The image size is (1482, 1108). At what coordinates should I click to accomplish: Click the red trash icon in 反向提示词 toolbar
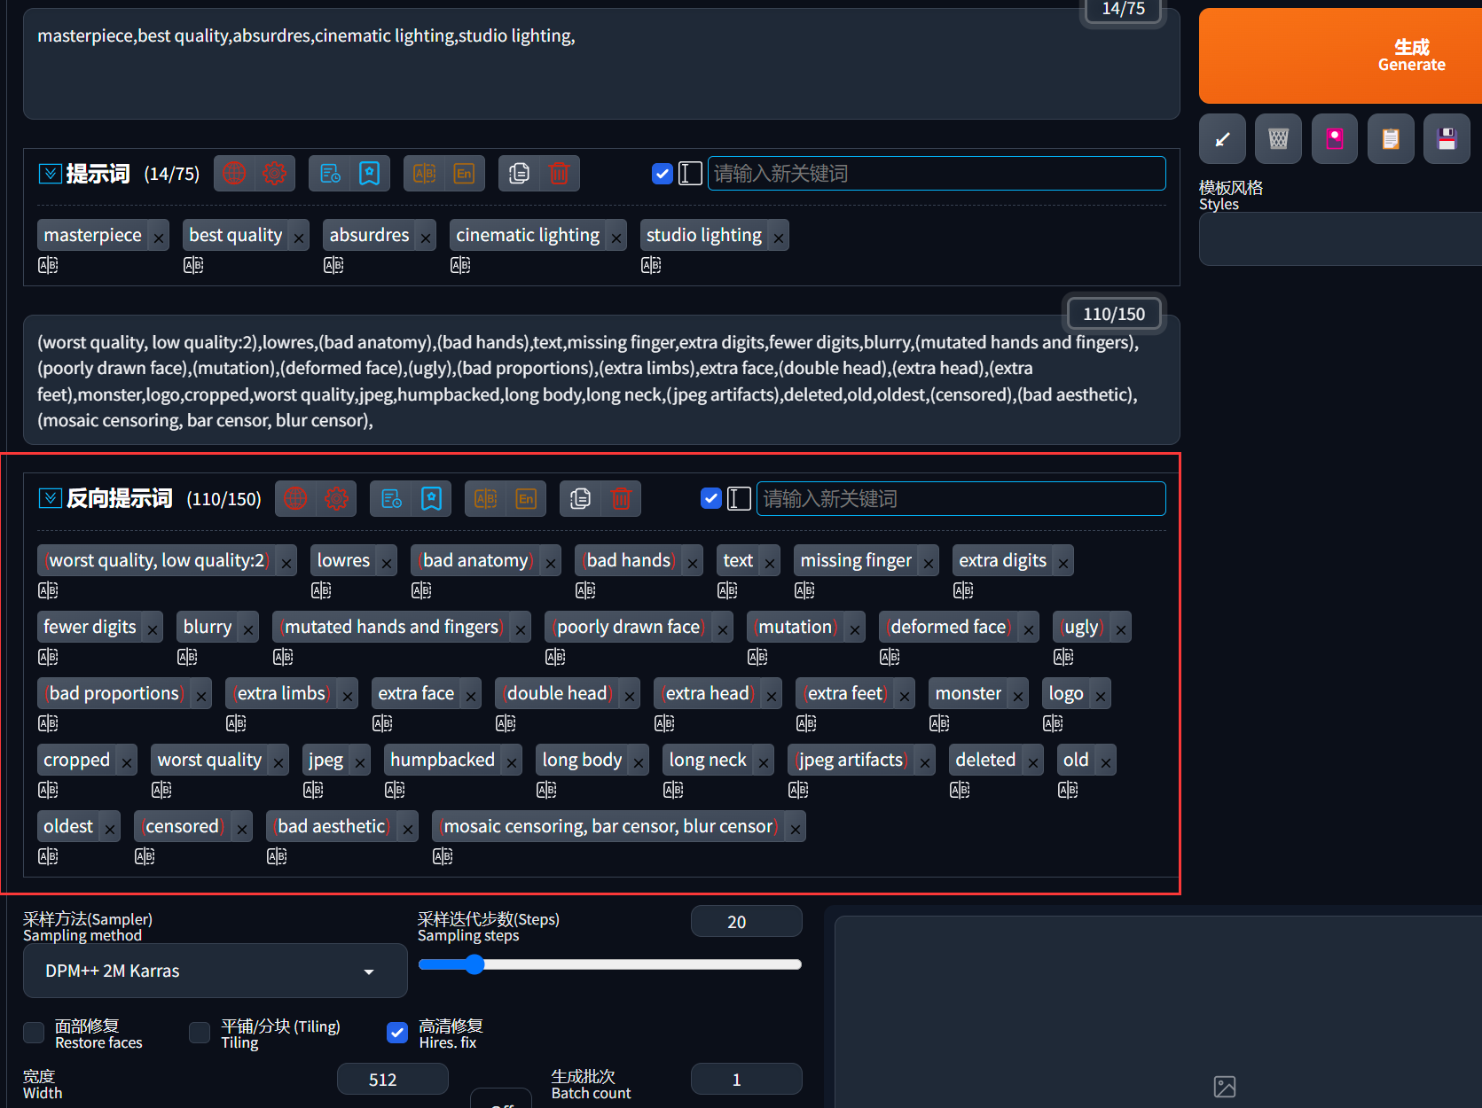point(621,499)
